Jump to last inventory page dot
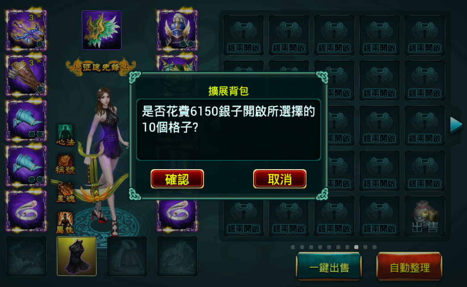This screenshot has width=467, height=287. click(x=374, y=247)
